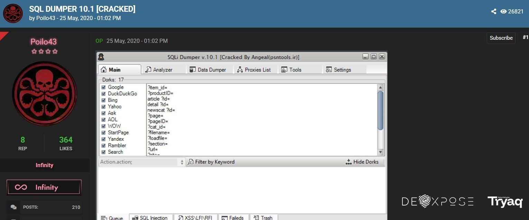The height and width of the screenshot is (220, 529).
Task: Click the hacker icon in SQLi Dumper title bar
Action: point(101,57)
